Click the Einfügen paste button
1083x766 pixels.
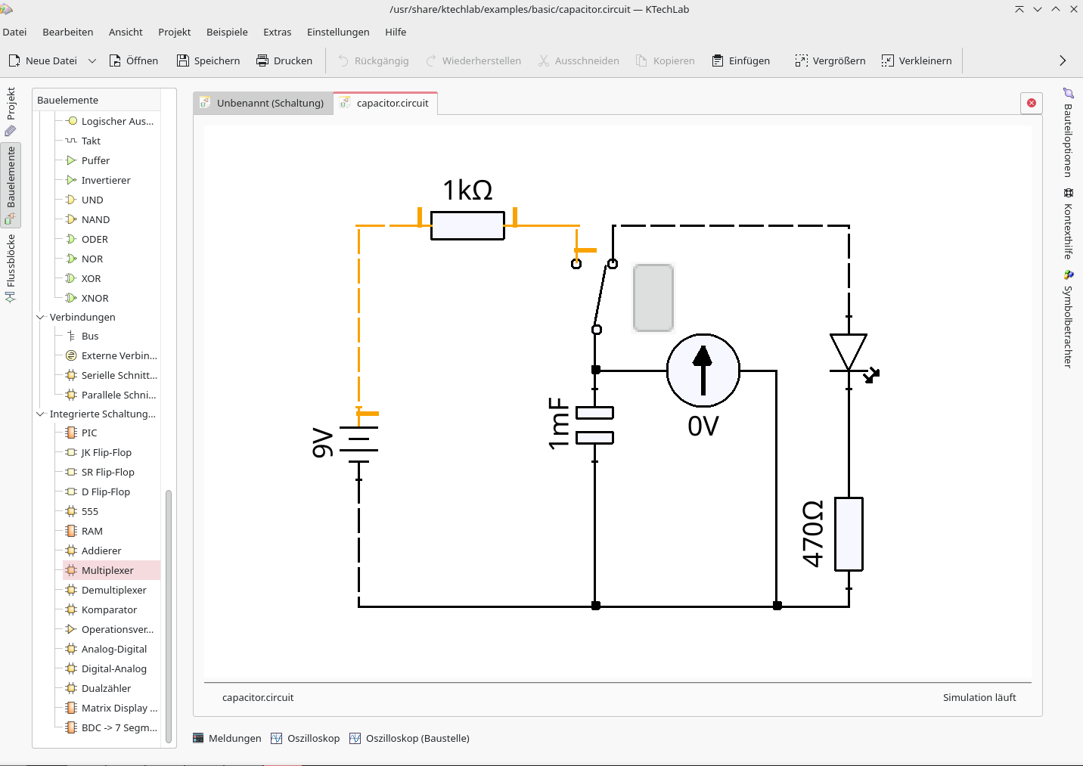click(741, 60)
